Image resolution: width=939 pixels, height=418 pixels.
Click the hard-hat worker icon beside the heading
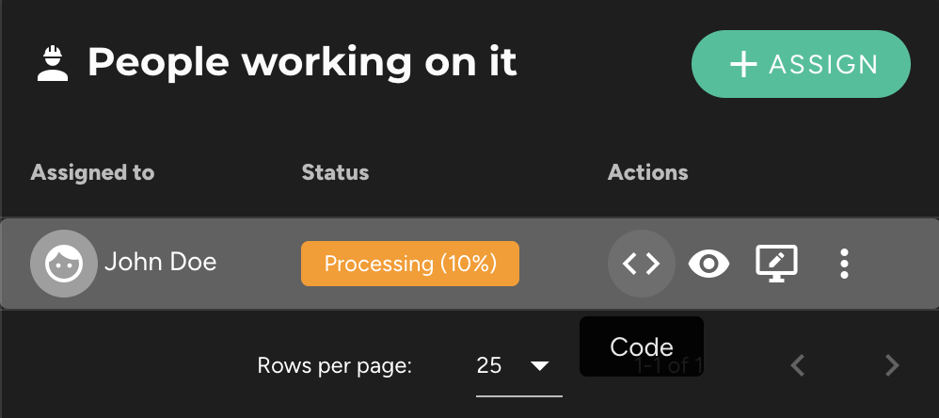pos(54,64)
